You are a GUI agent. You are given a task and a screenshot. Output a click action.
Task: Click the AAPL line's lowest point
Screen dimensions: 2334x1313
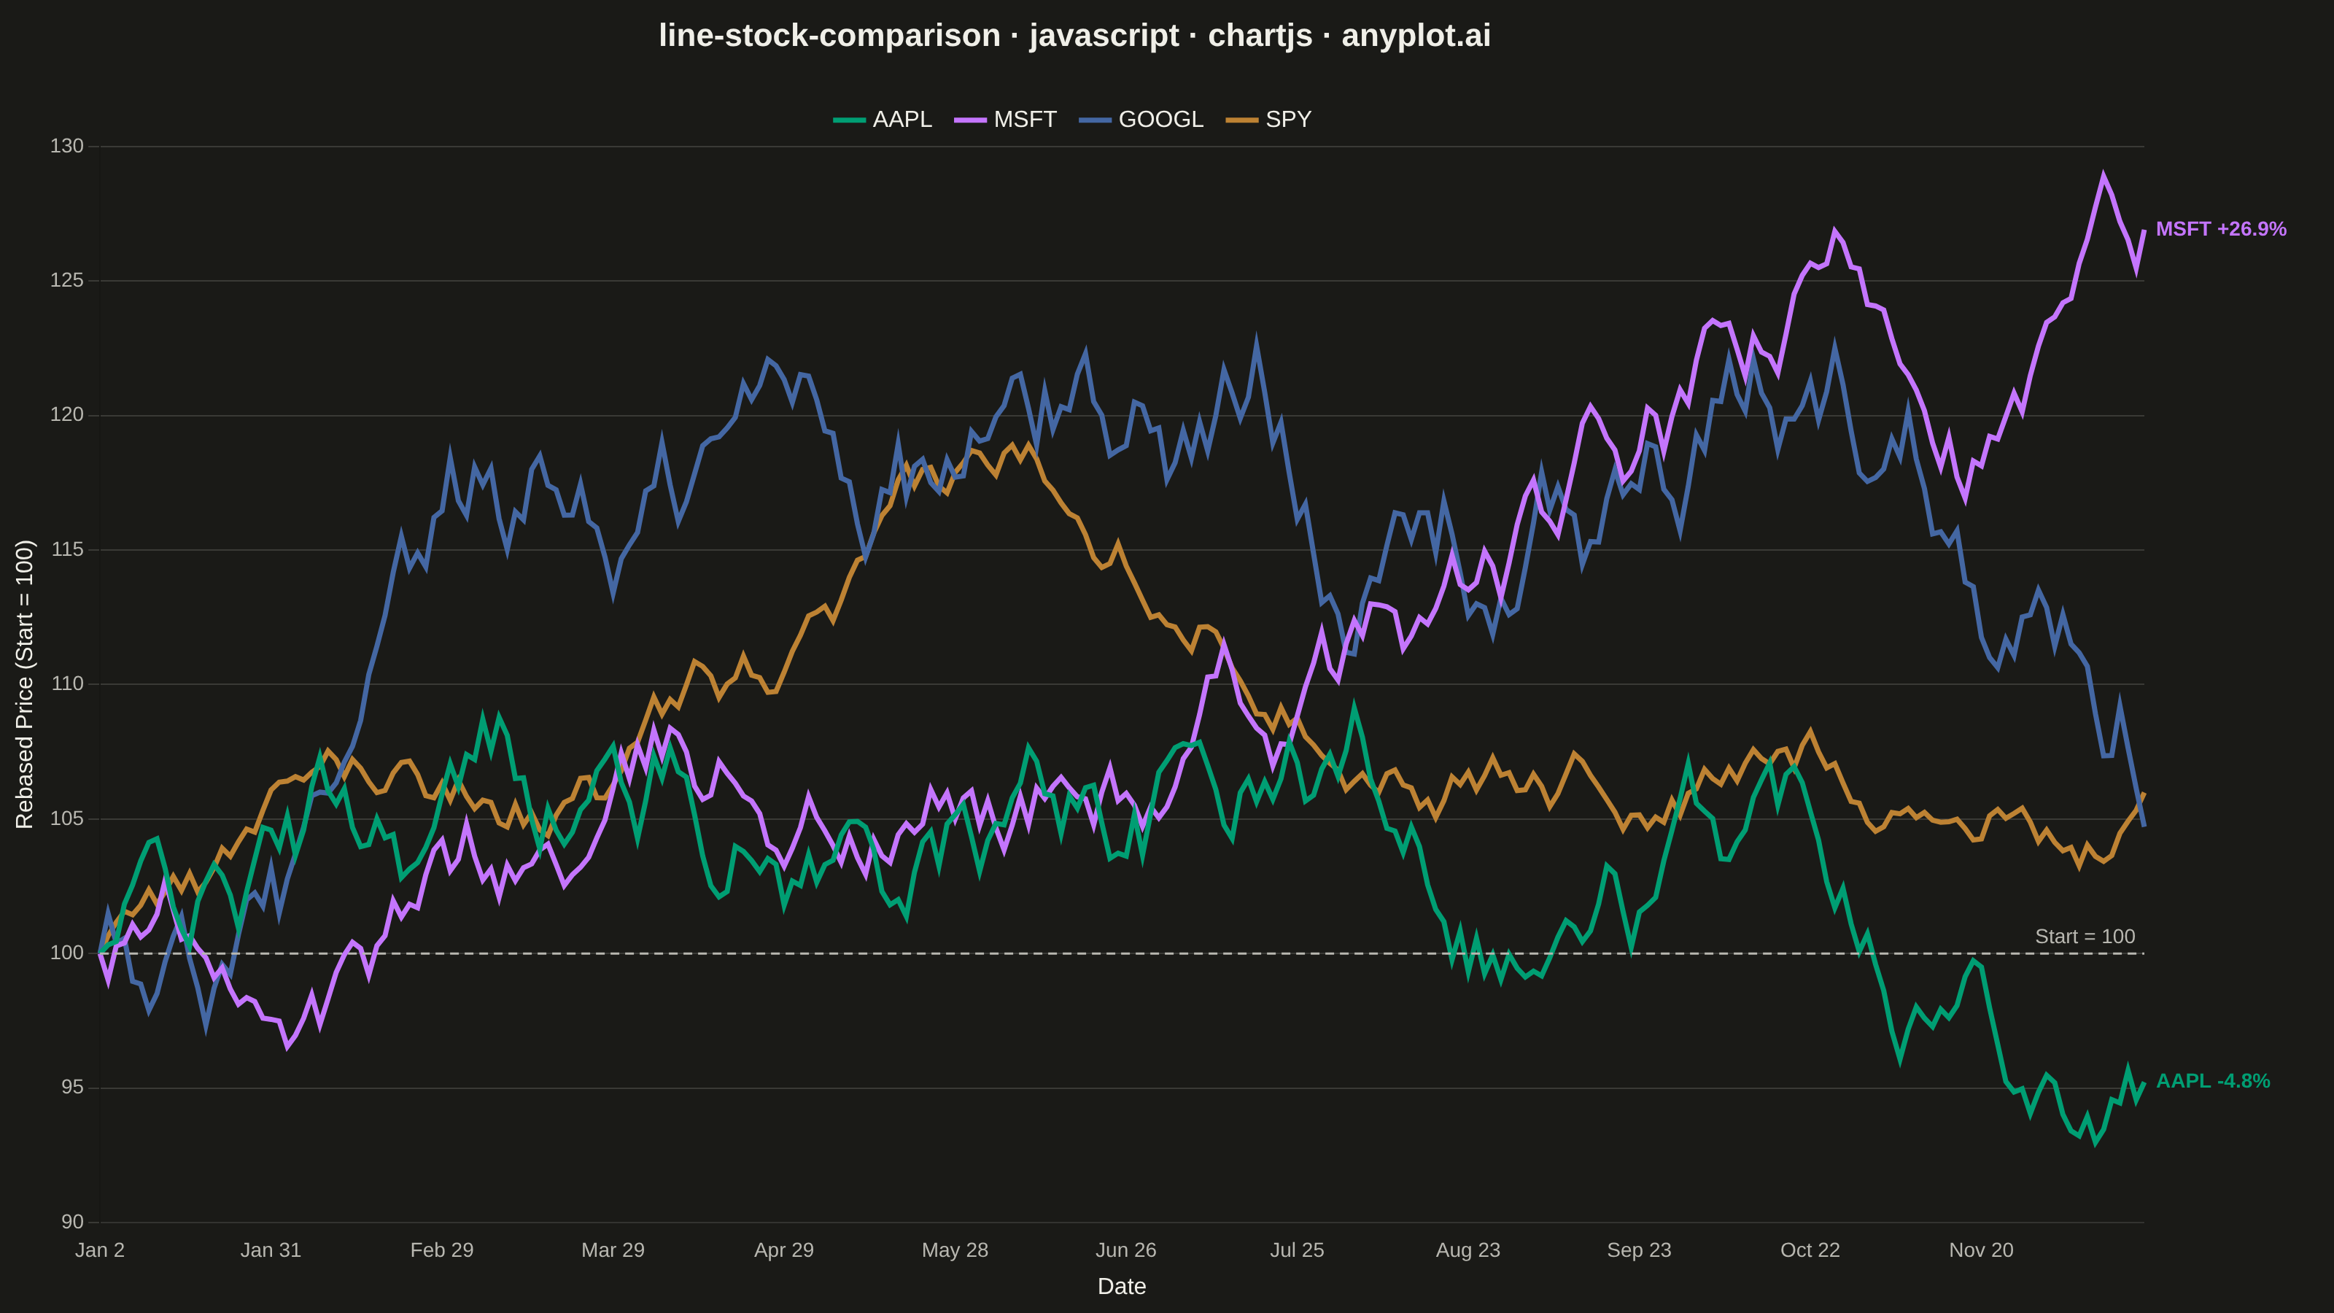tap(2095, 1144)
